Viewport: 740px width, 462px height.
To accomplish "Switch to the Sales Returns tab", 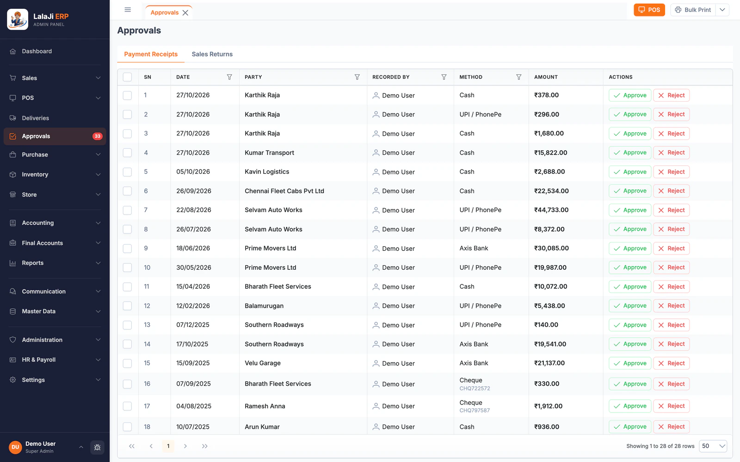I will [x=212, y=54].
